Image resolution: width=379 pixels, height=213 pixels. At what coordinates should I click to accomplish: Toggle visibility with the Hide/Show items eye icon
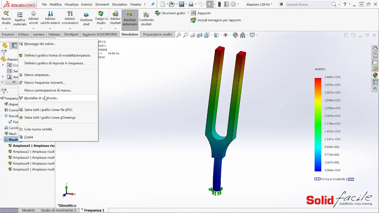(x=226, y=35)
